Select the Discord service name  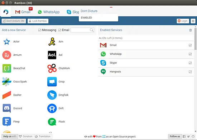[18, 108]
